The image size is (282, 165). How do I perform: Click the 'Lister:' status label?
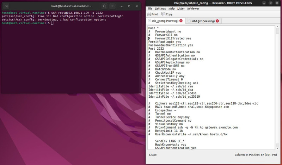click(x=153, y=154)
